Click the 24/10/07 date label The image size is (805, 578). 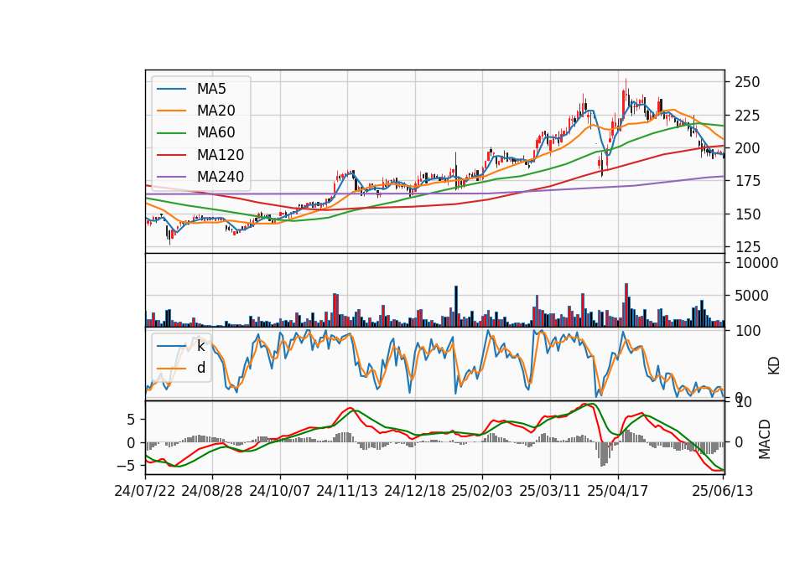coord(280,491)
